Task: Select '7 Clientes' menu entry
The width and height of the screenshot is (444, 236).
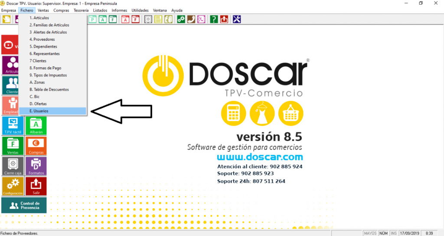Action: 52,61
